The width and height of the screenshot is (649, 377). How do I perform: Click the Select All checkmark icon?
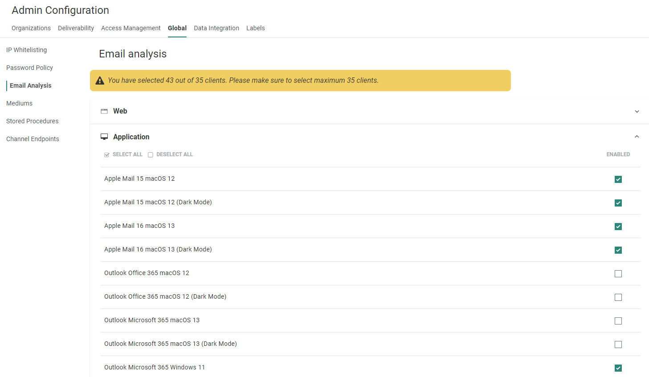[107, 155]
